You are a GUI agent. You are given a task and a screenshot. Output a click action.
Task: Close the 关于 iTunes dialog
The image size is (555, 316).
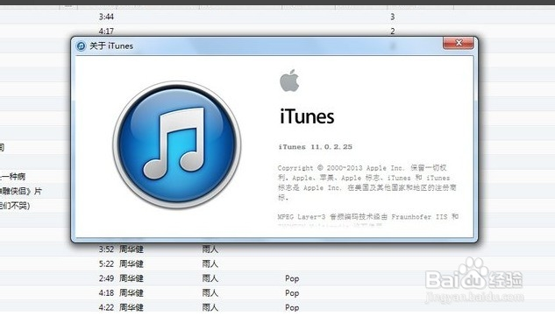tap(459, 43)
